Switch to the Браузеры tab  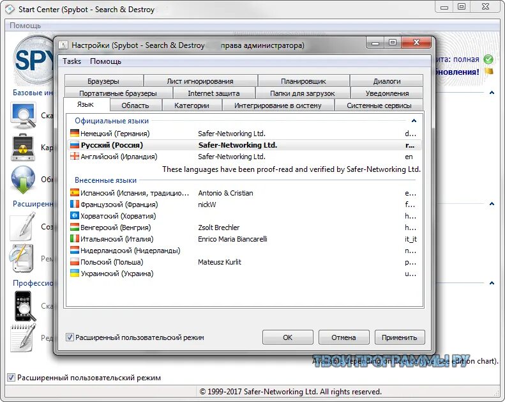[103, 81]
